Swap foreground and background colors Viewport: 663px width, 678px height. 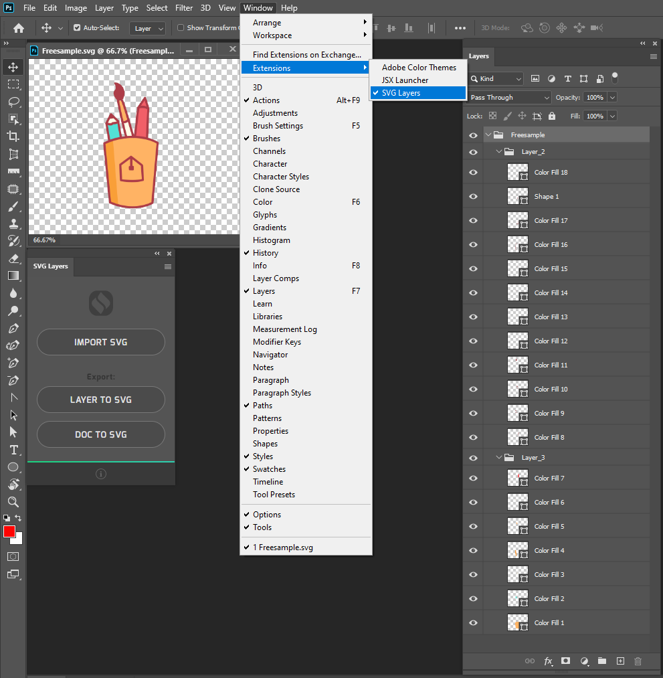coord(18,517)
